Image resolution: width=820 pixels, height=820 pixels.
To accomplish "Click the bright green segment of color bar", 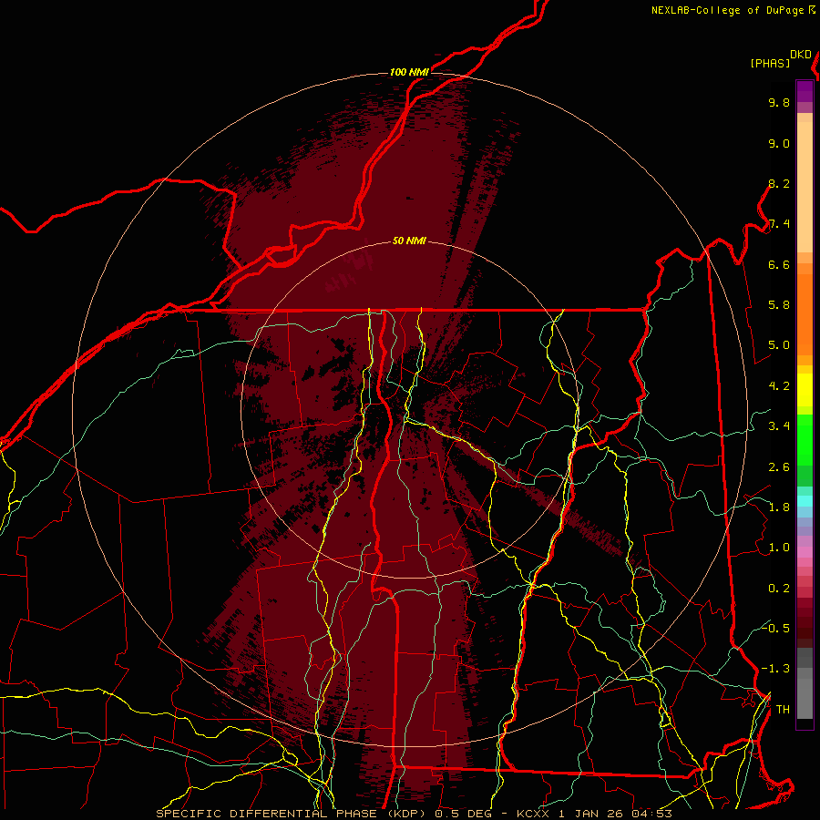I will pyautogui.click(x=805, y=439).
